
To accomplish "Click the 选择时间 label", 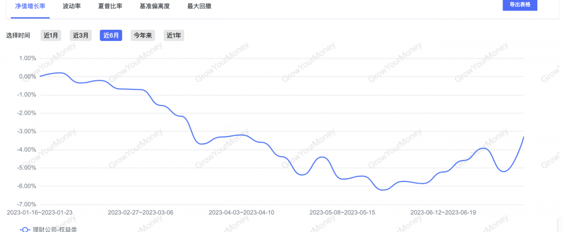I will pos(19,35).
